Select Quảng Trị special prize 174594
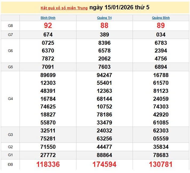This screenshot has height=173, width=190. click(x=104, y=164)
